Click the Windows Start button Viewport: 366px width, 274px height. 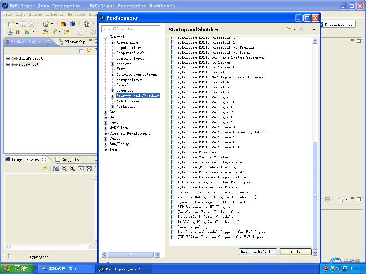pos(17,269)
